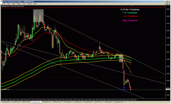
Task: Minimize the inner chart window
Action: (x=166, y=4)
